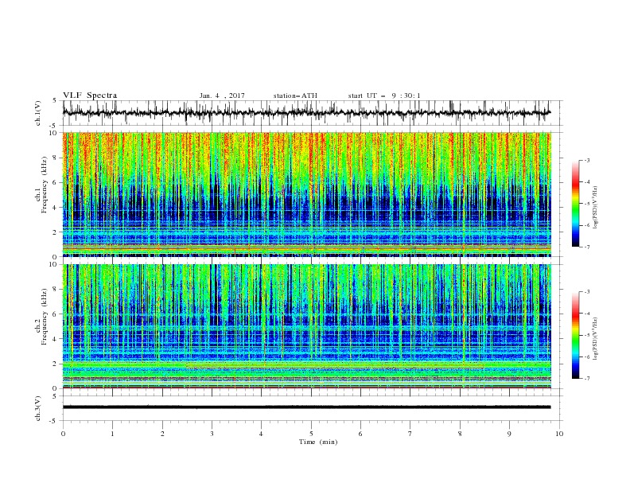Image resolution: width=630 pixels, height=487 pixels.
Task: Click inside the ch.2 spectrogram panel
Action: tap(306, 326)
